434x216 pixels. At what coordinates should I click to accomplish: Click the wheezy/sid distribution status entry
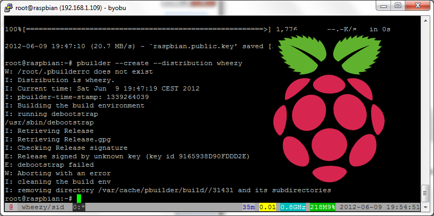click(43, 207)
